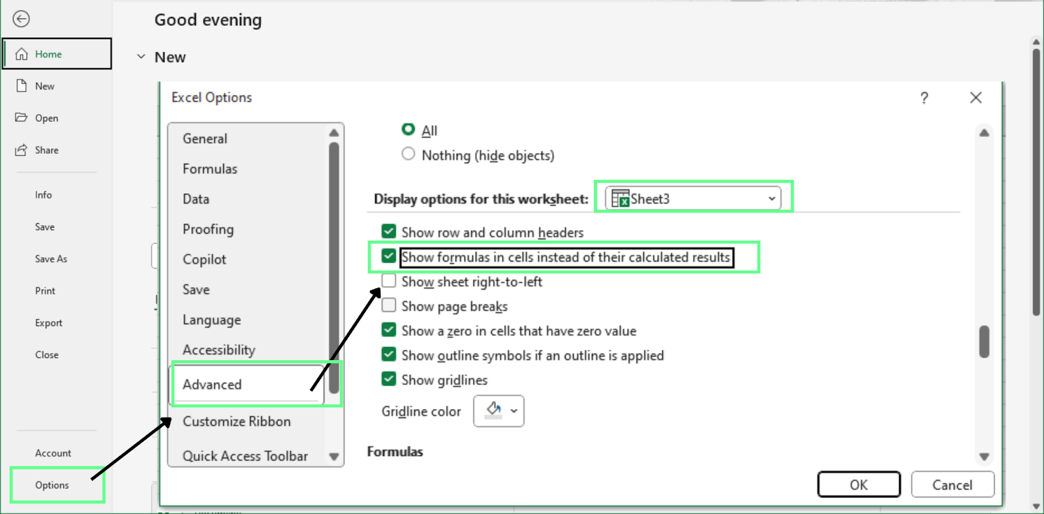Close the Excel Options dialog
This screenshot has width=1044, height=514.
click(975, 98)
